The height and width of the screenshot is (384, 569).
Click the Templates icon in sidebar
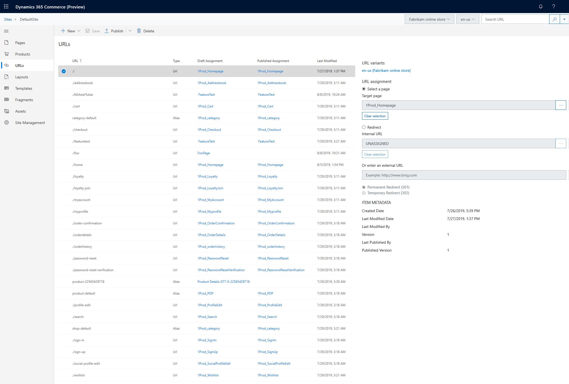point(7,88)
